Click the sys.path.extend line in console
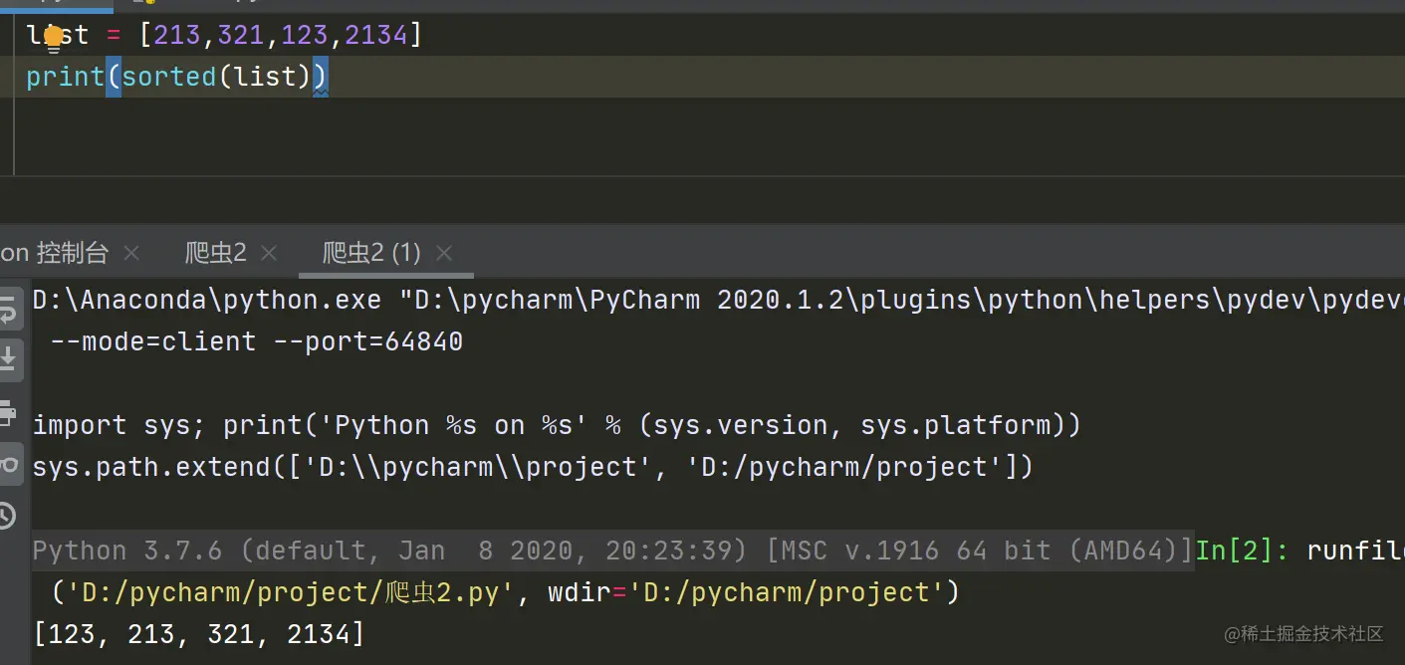This screenshot has height=665, width=1405. [x=533, y=467]
